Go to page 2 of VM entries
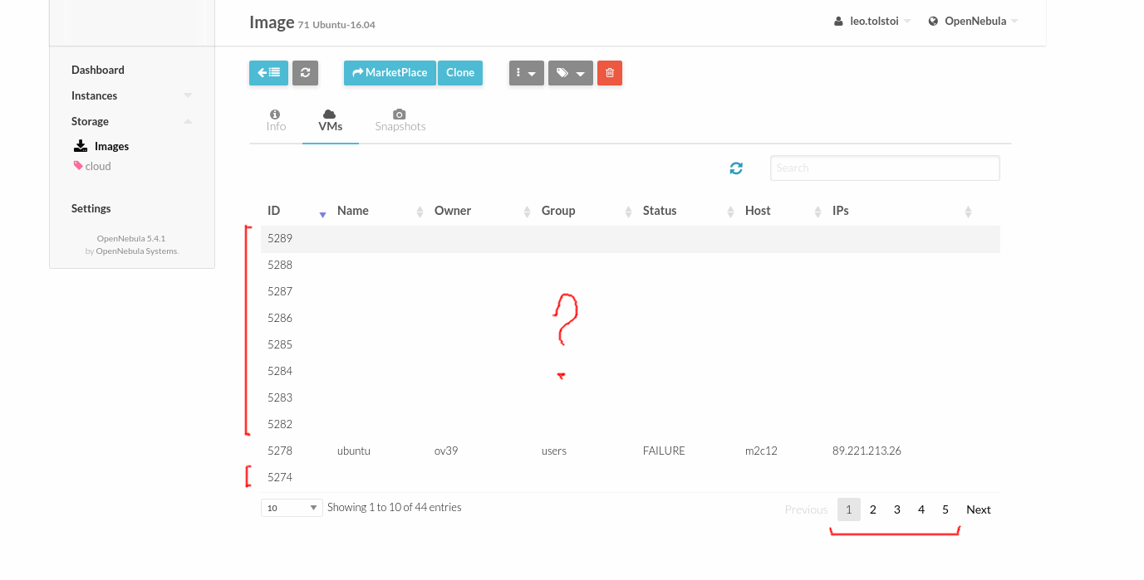The width and height of the screenshot is (1144, 580). pos(872,509)
